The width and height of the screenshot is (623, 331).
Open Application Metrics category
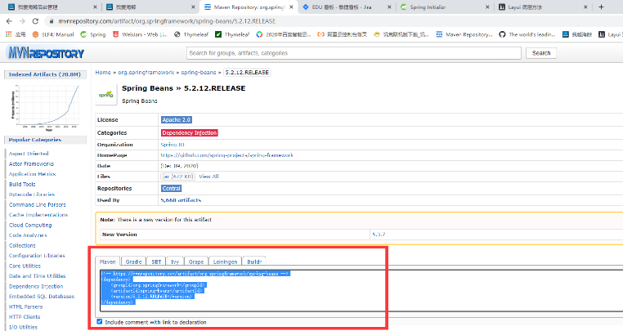coord(32,174)
